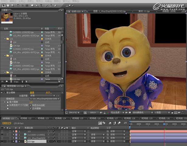Image resolution: width=187 pixels, height=146 pixels.
Task: Select the ellipse Mask tool
Action: (x=32, y=5)
